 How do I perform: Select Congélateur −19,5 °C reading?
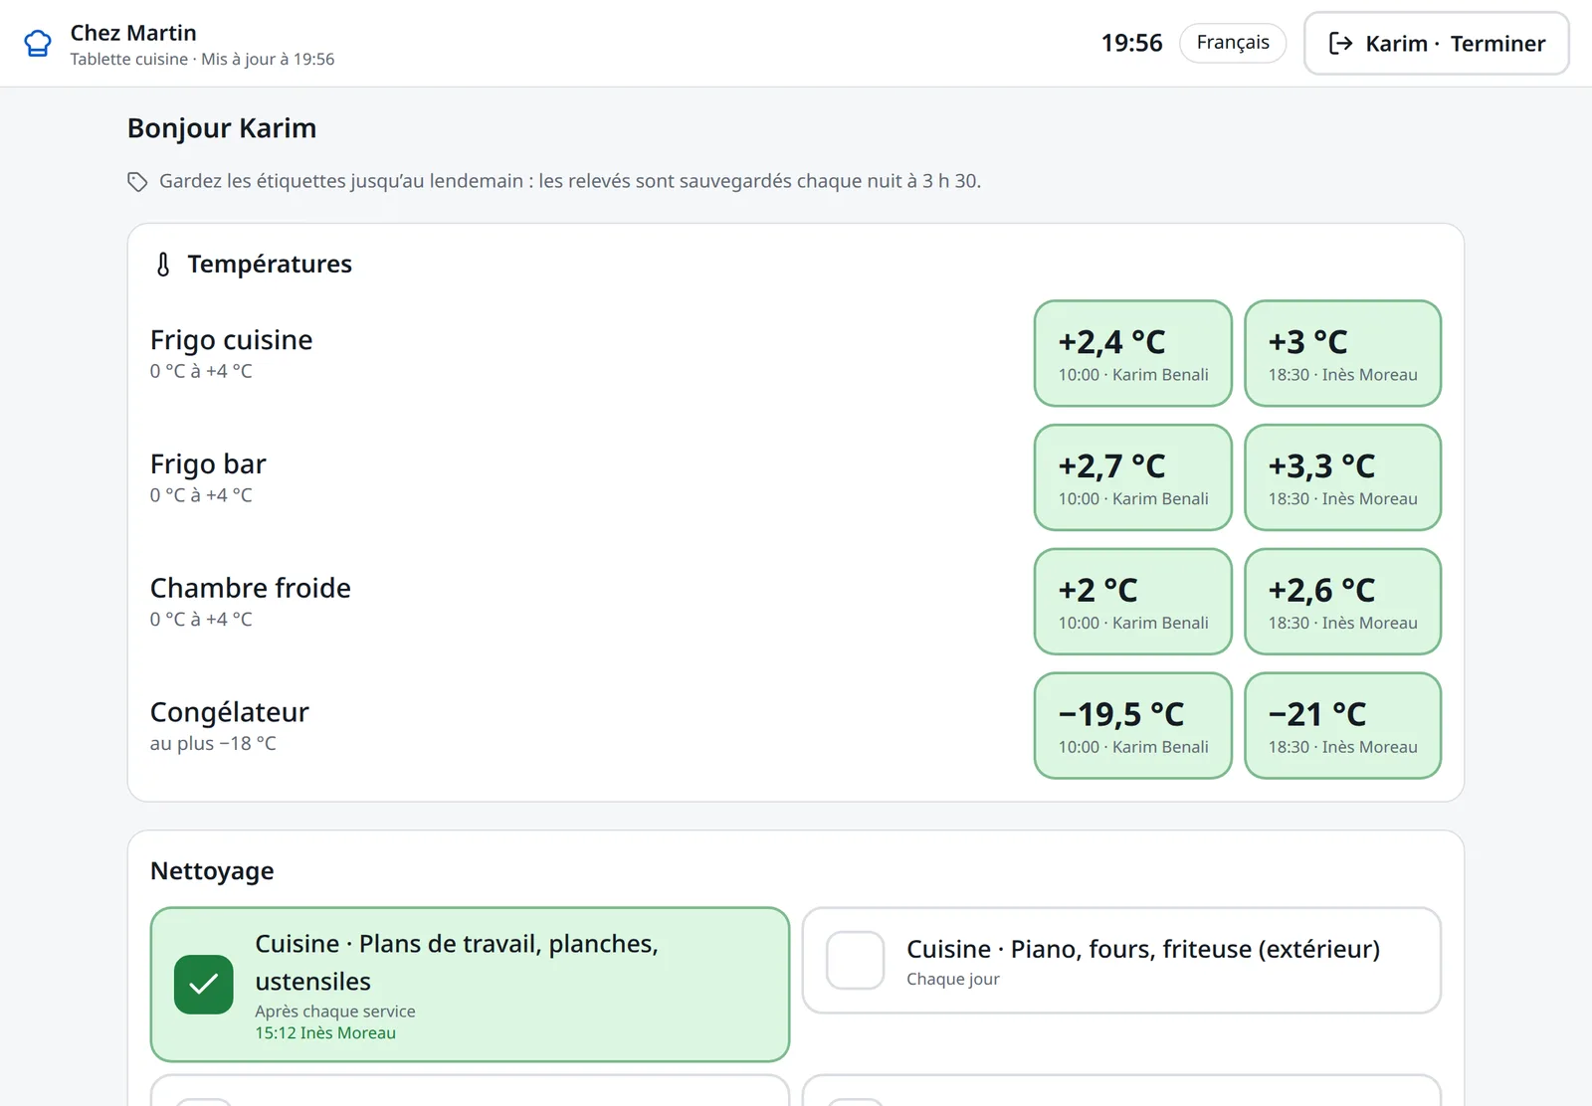(x=1133, y=725)
